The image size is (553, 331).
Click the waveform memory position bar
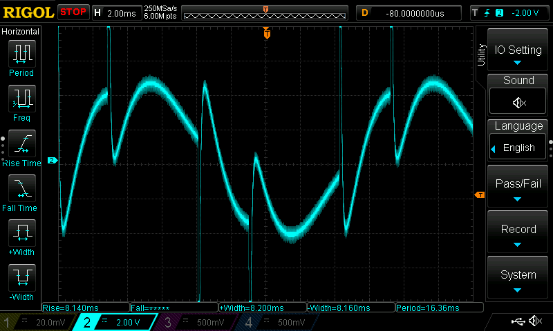pyautogui.click(x=266, y=12)
